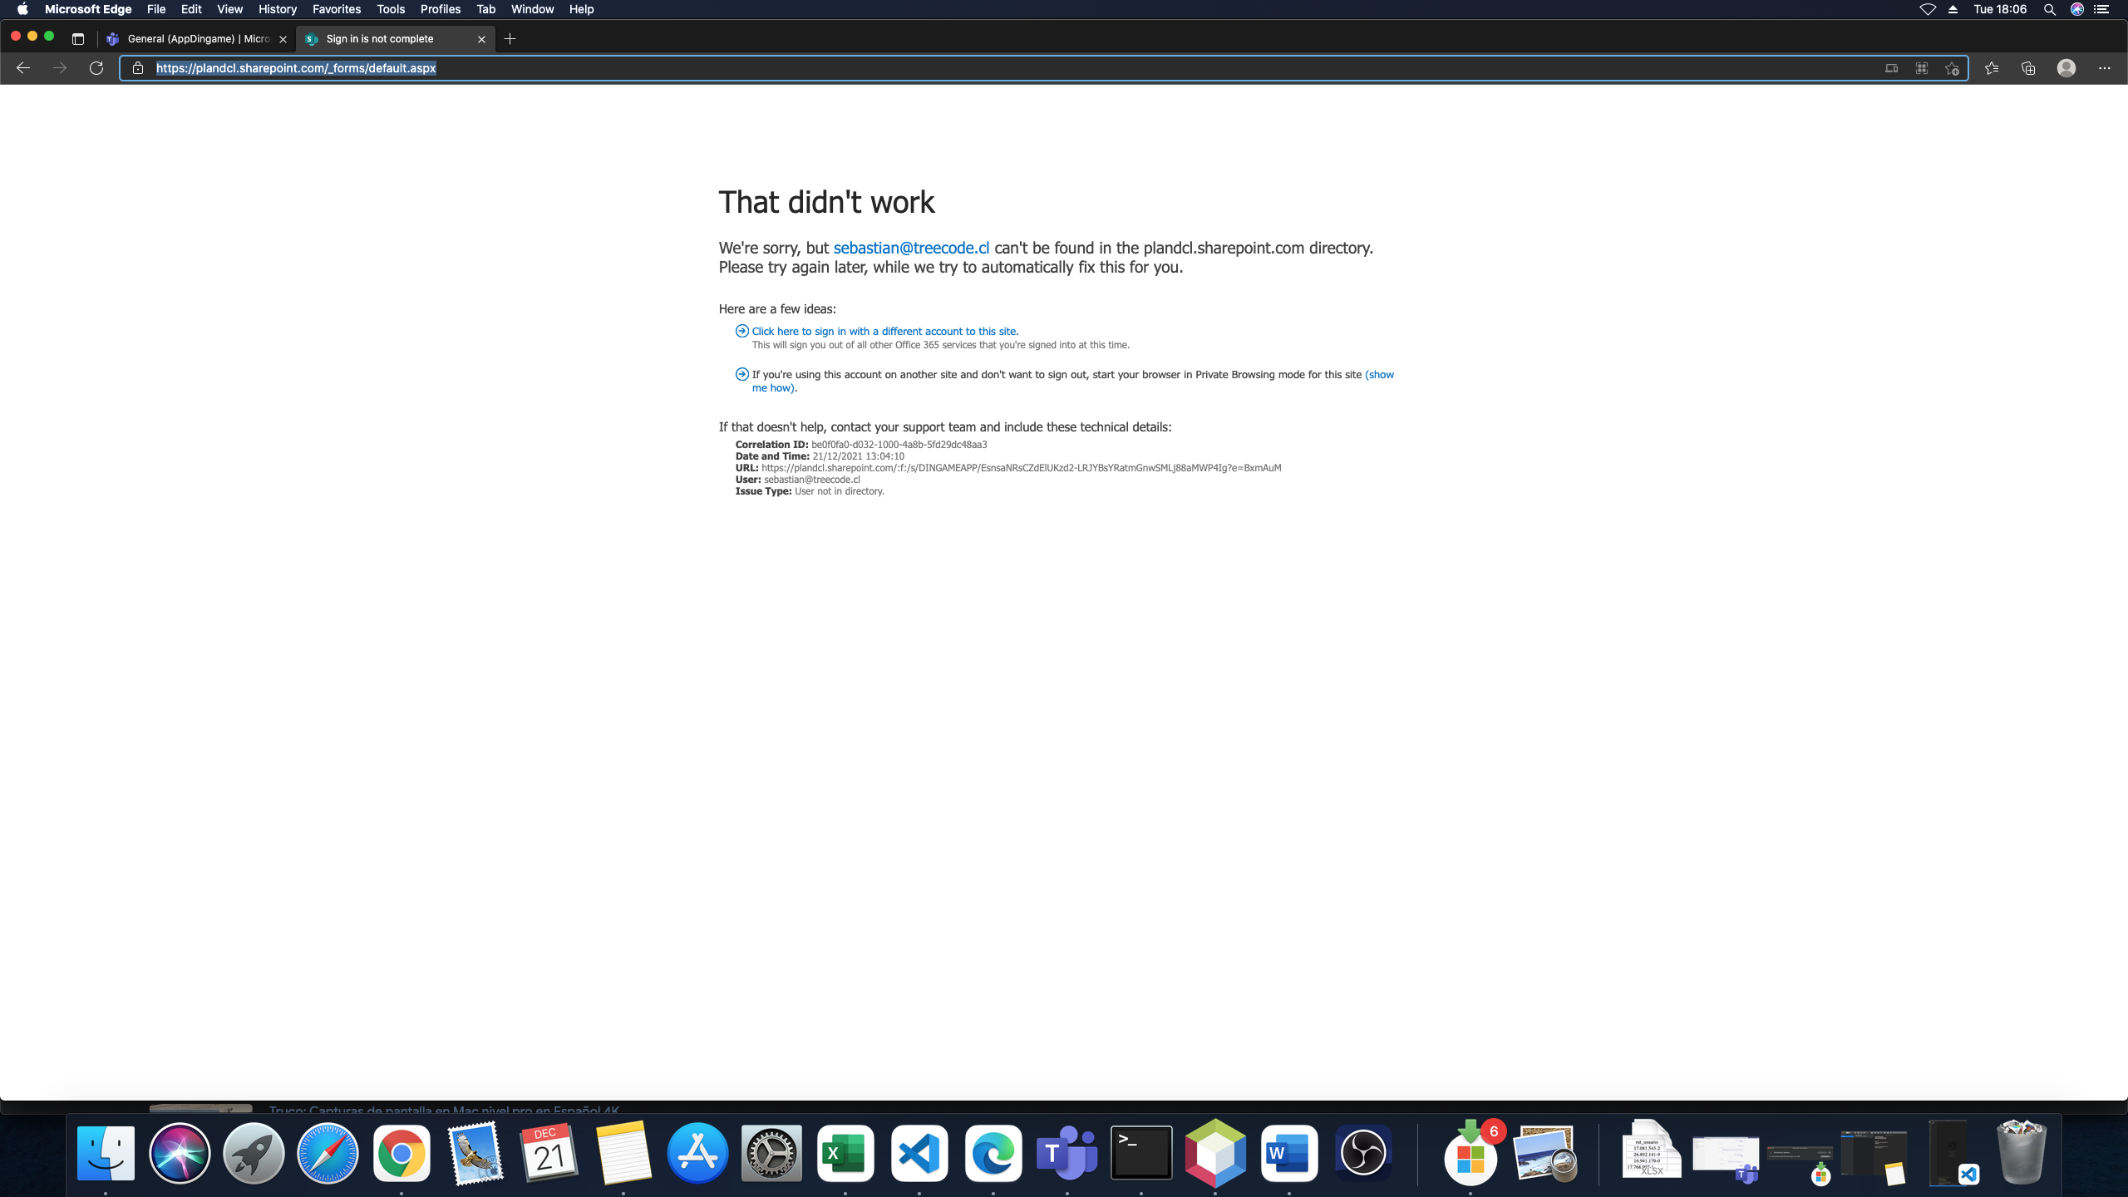This screenshot has height=1197, width=2128.
Task: Select the Sign in is not complete tab
Action: pyautogui.click(x=397, y=39)
